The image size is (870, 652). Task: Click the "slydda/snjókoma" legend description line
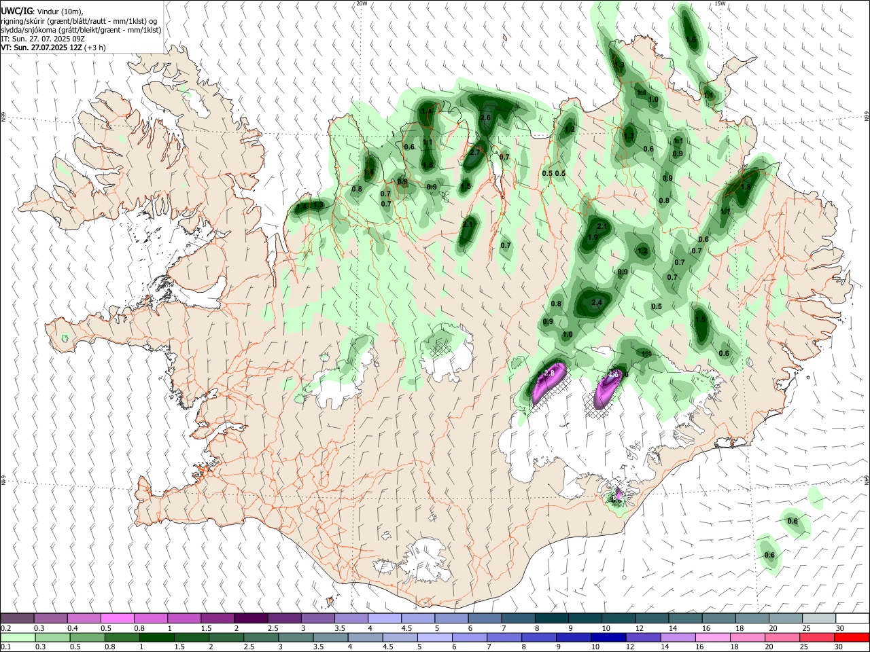(x=81, y=30)
